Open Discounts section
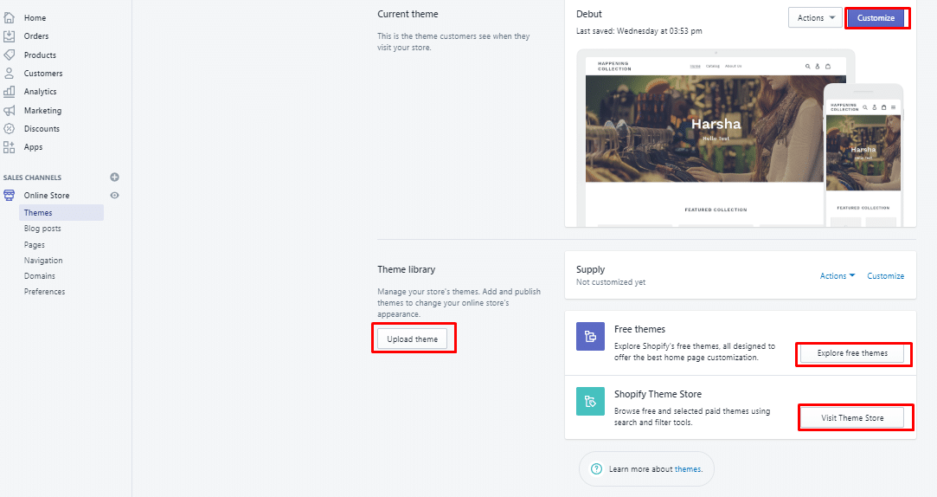Image resolution: width=937 pixels, height=497 pixels. click(42, 129)
